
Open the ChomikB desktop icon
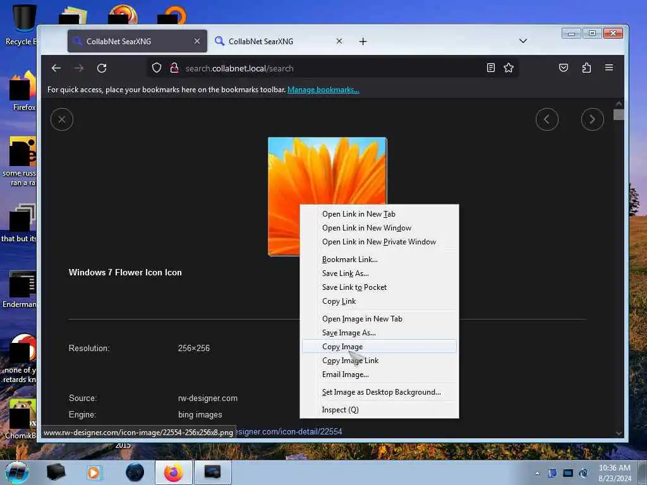[21, 419]
